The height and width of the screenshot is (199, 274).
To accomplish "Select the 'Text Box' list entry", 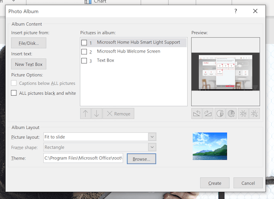I will (x=134, y=60).
